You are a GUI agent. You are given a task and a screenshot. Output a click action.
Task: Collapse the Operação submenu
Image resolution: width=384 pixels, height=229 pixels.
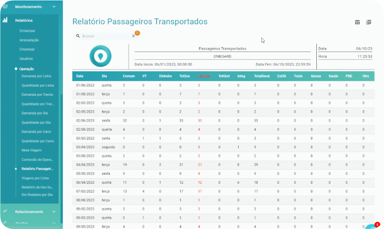26,69
